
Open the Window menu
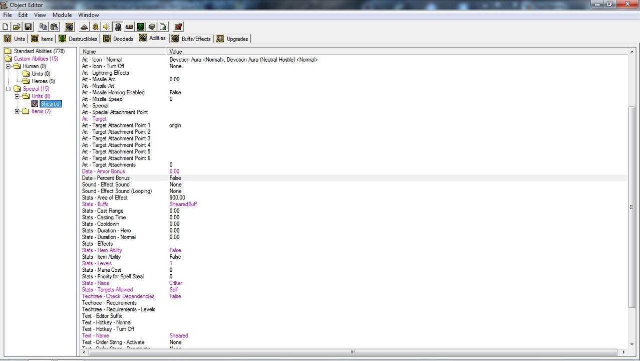coord(89,15)
